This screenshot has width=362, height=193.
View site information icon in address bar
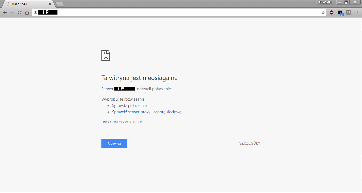35,12
